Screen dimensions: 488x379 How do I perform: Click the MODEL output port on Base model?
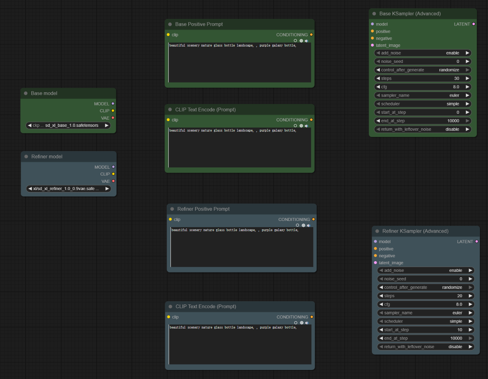point(113,104)
